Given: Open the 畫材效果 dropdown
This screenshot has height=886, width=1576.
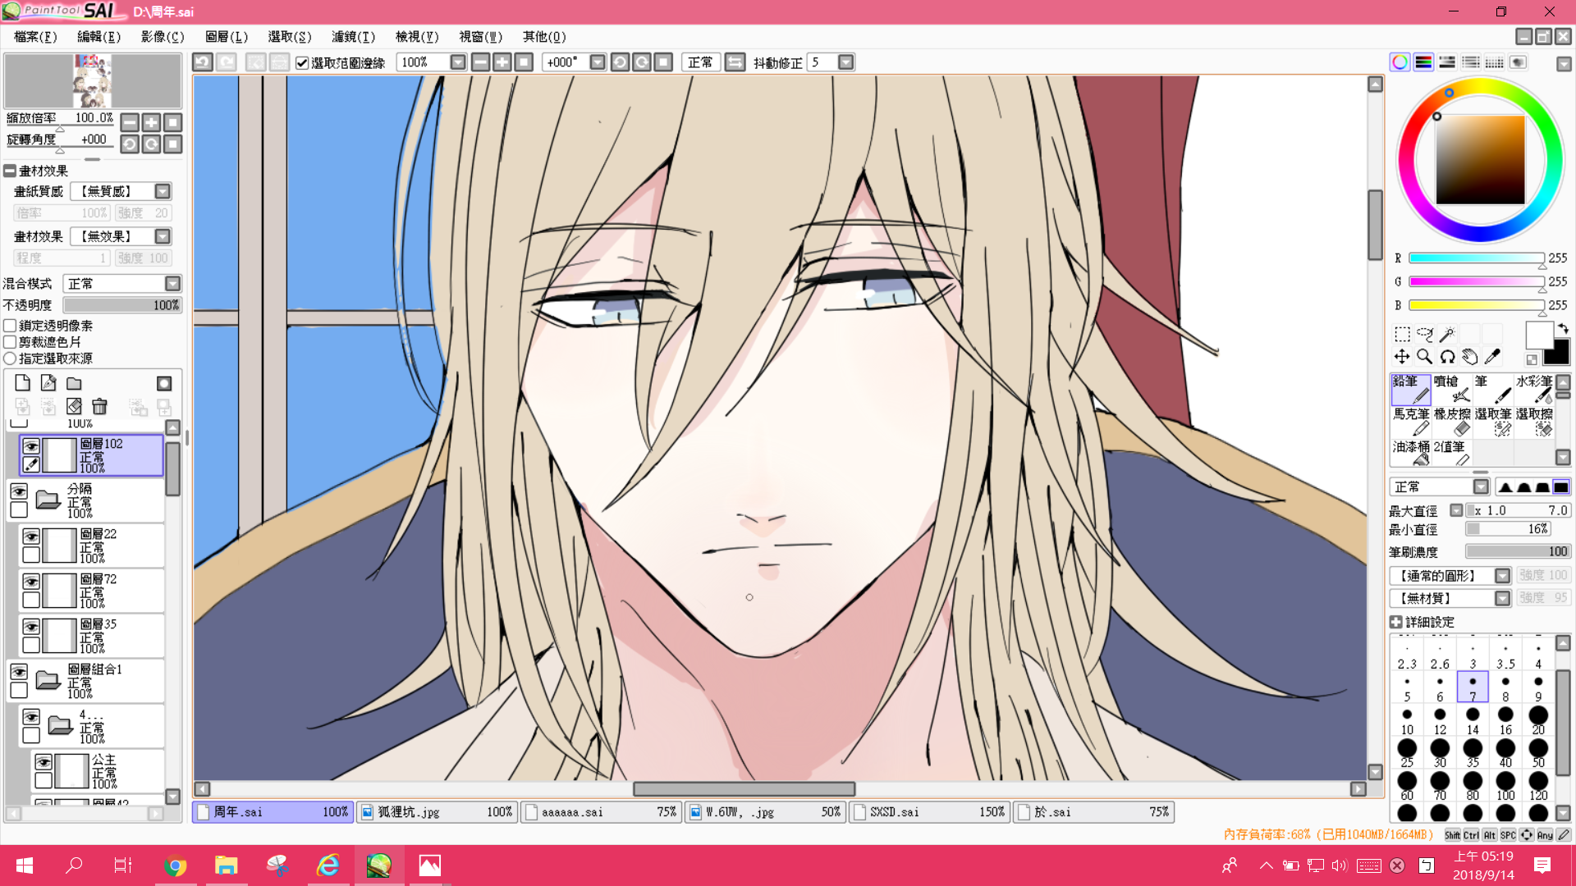Looking at the screenshot, I should (163, 236).
